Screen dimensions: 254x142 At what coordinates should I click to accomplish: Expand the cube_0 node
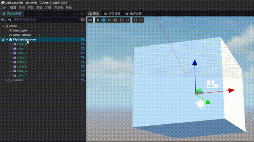[11, 44]
